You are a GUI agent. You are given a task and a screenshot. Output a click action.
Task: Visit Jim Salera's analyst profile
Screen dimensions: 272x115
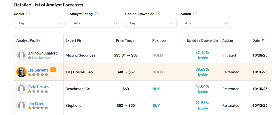tap(36, 104)
